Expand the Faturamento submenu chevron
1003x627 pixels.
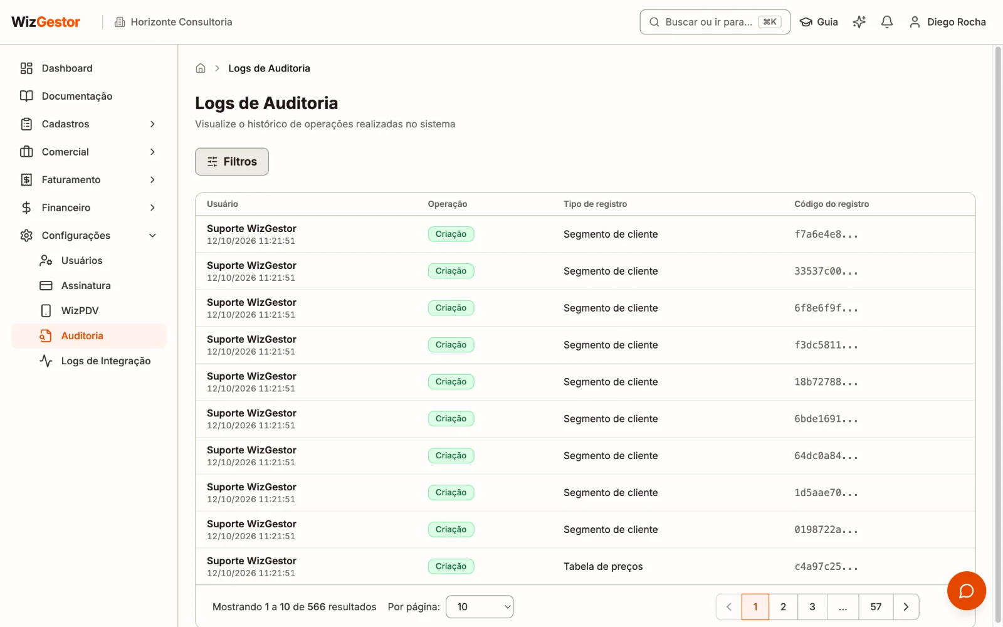152,180
